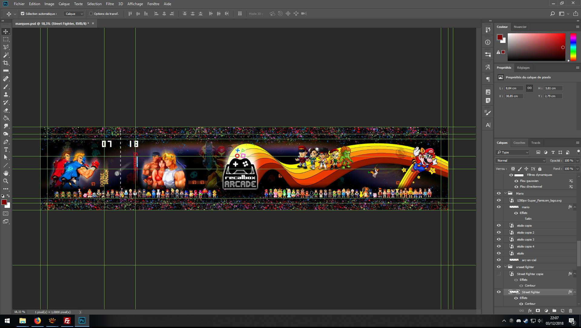This screenshot has width=581, height=328.
Task: Select the Clone Stamp tool
Action: (x=6, y=95)
